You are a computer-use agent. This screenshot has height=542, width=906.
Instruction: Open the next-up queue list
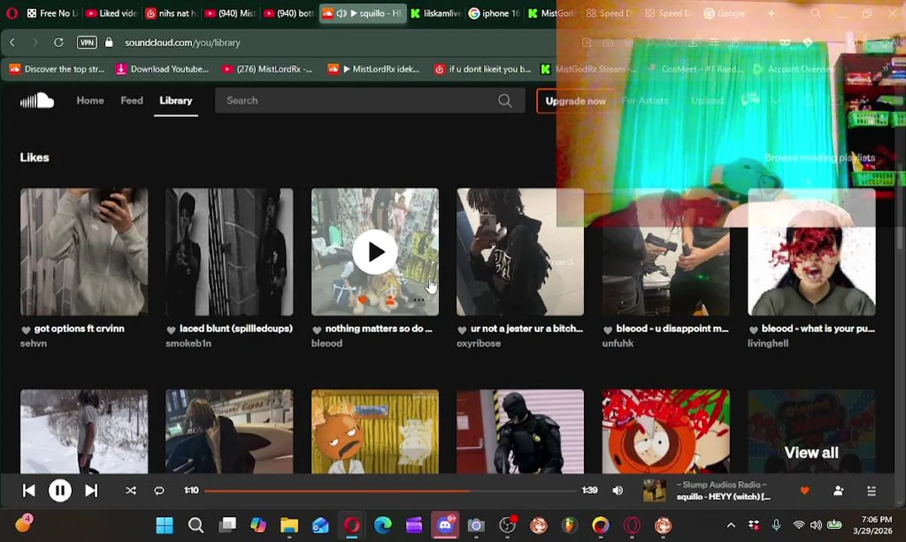[x=871, y=491]
